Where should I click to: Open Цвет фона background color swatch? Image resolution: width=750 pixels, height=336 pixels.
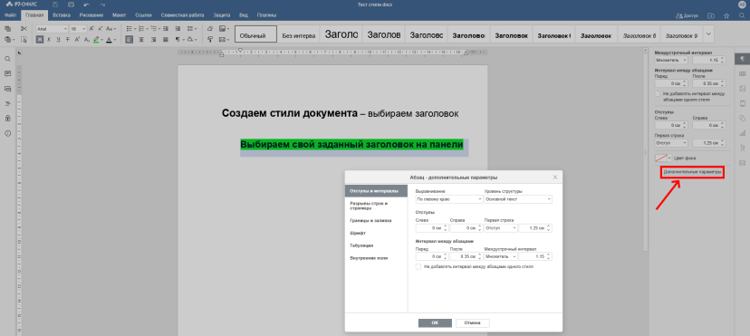coord(663,158)
